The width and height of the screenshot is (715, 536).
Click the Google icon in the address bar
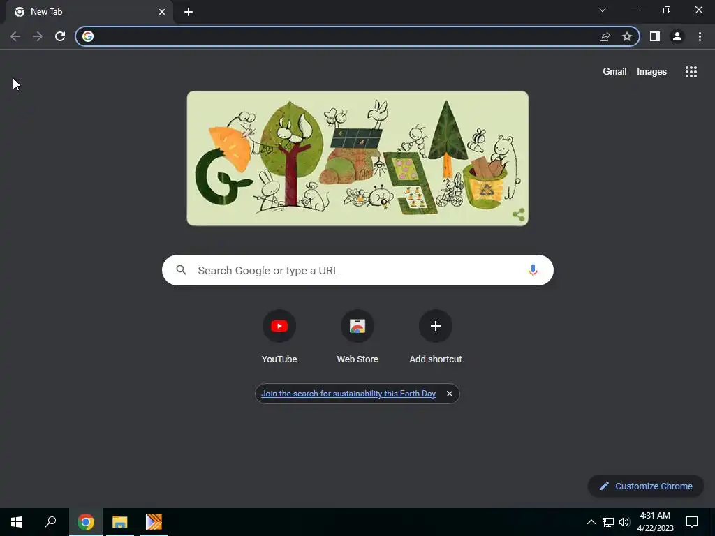coord(88,36)
